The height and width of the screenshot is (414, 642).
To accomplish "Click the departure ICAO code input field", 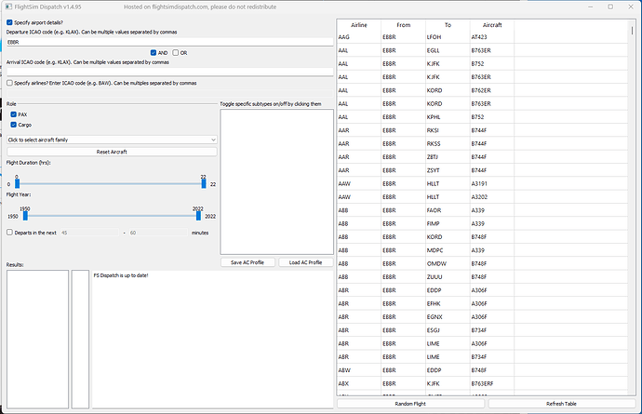I will [170, 42].
